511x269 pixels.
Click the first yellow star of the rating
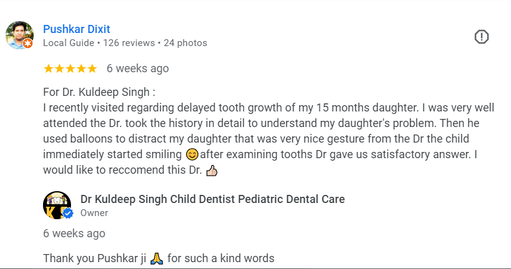48,68
